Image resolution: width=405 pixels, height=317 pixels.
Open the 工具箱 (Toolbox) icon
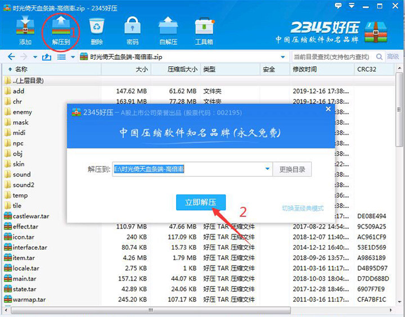click(204, 26)
